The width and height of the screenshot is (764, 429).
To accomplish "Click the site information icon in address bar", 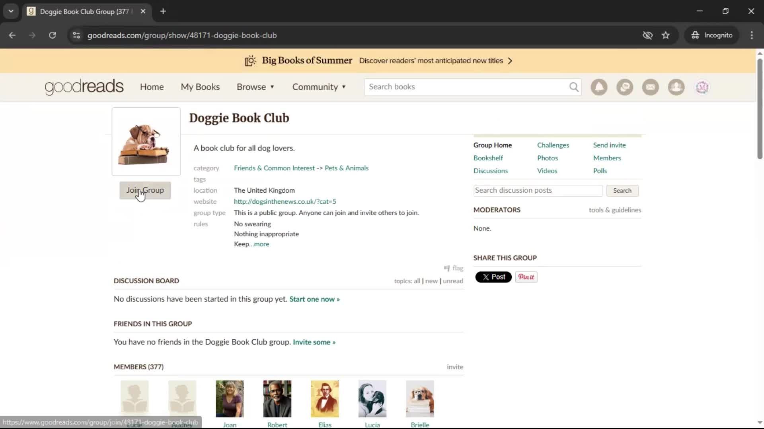I will [76, 35].
